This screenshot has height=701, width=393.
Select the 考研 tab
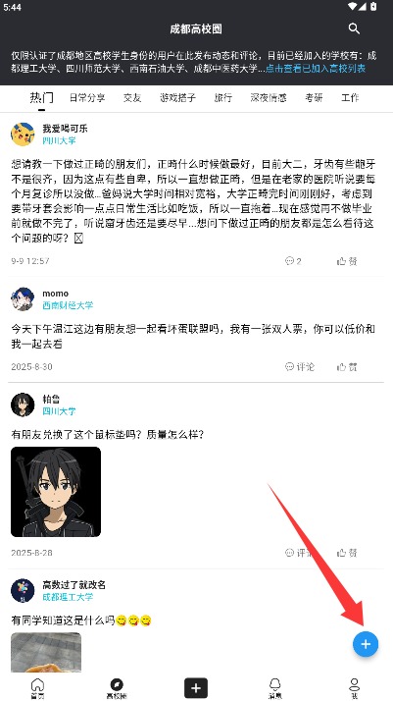tap(314, 98)
